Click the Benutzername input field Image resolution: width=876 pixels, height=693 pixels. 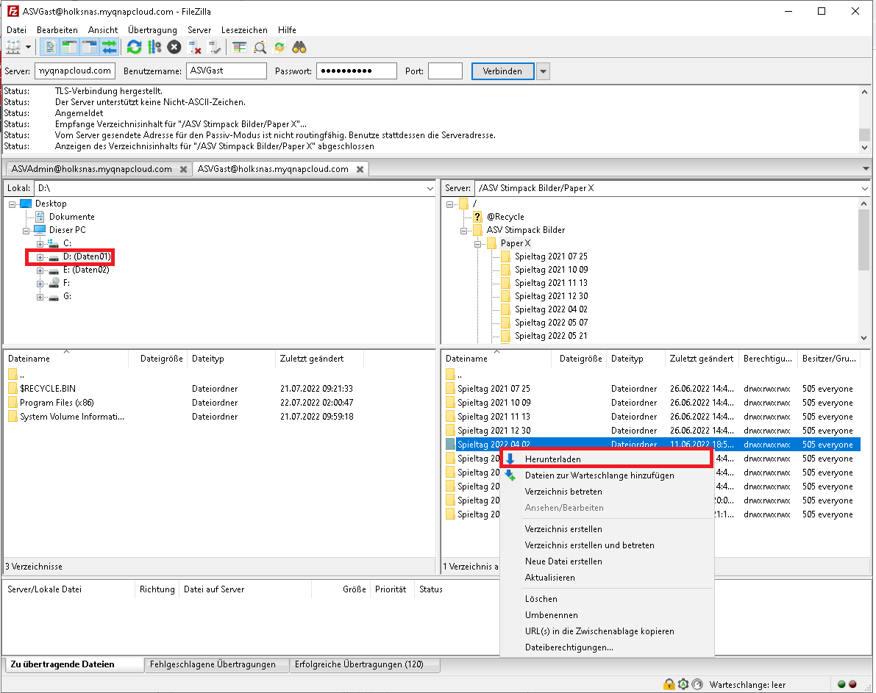227,71
